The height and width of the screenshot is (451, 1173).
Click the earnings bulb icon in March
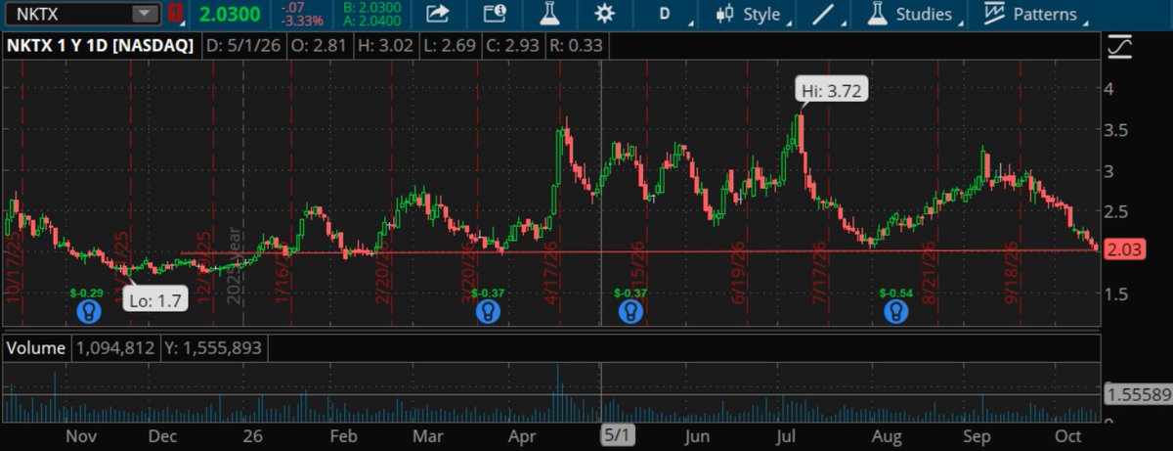tap(488, 311)
